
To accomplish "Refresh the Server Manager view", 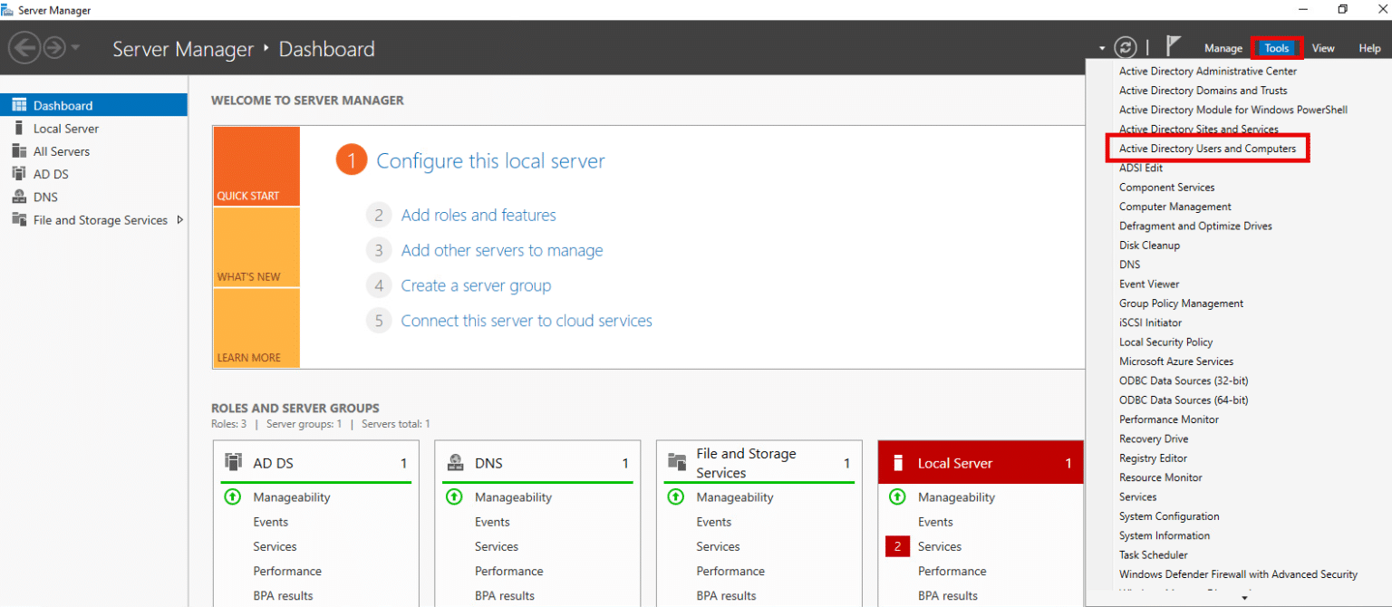I will (1126, 47).
